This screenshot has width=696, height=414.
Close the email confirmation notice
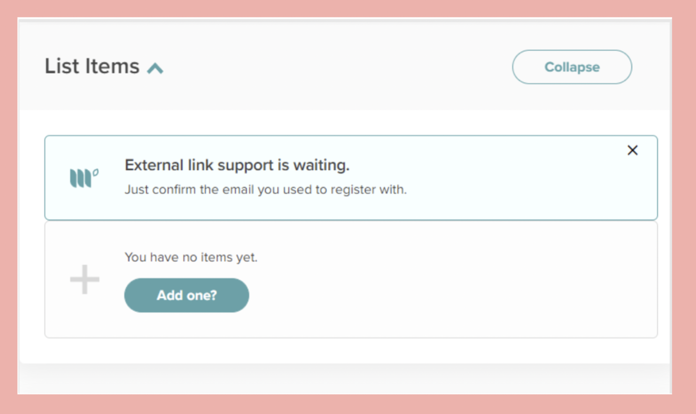coord(632,151)
